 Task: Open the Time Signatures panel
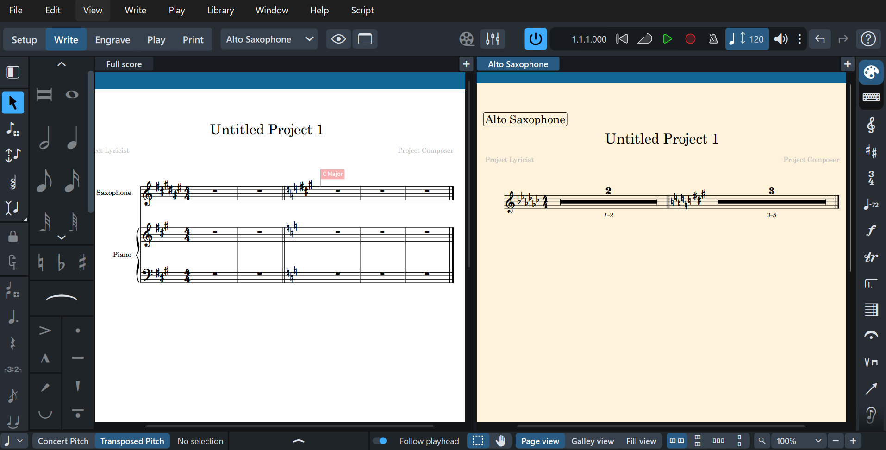tap(871, 178)
